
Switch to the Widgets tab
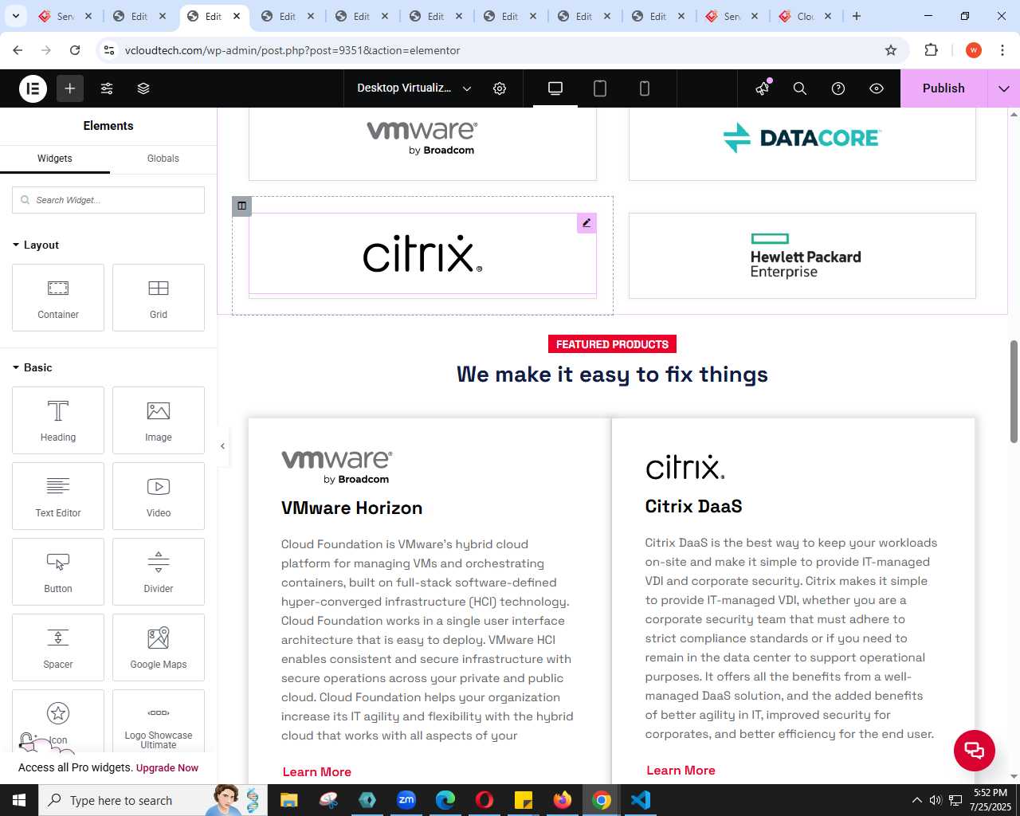pyautogui.click(x=55, y=159)
